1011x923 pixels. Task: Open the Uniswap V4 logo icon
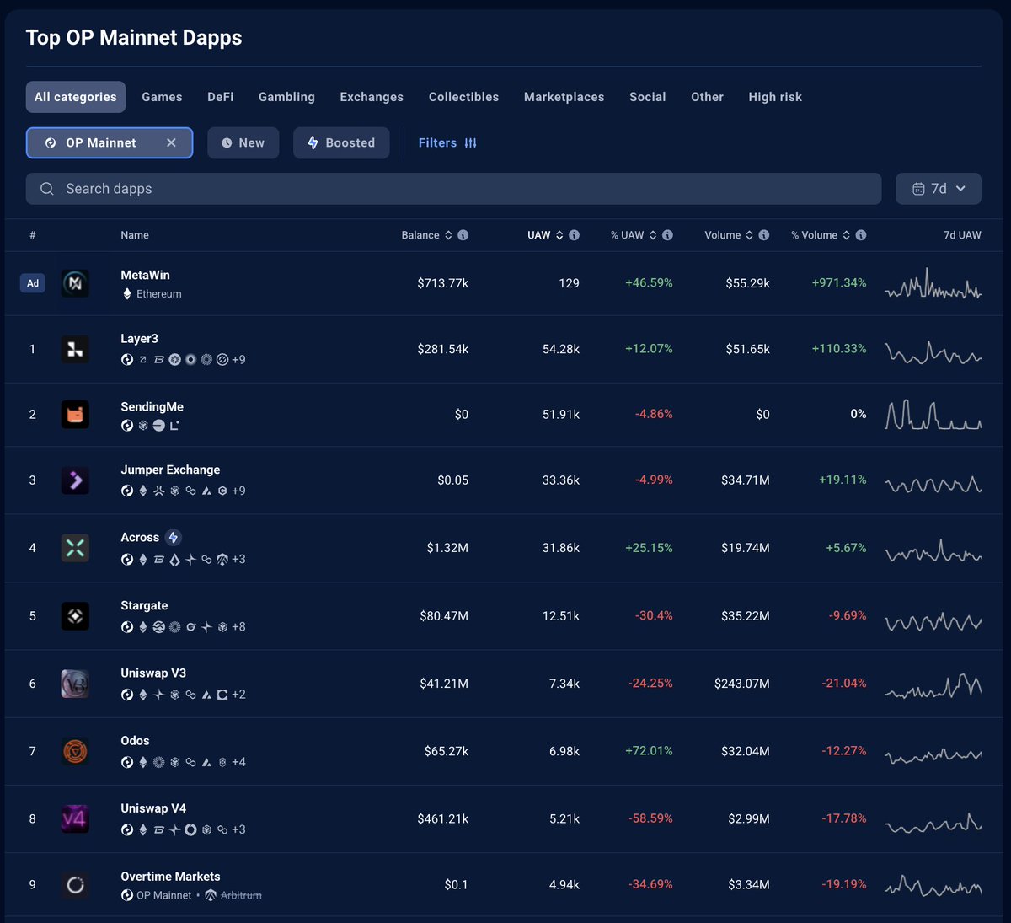(x=75, y=818)
